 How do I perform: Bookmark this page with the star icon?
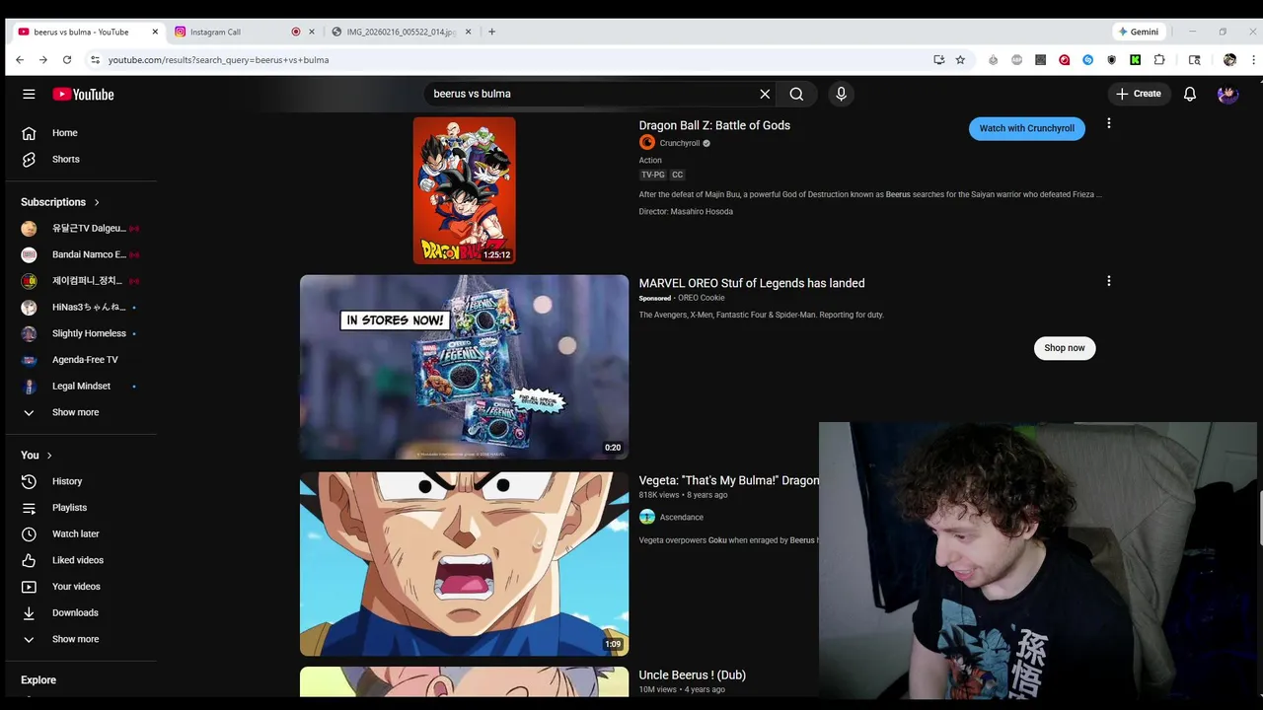point(960,59)
